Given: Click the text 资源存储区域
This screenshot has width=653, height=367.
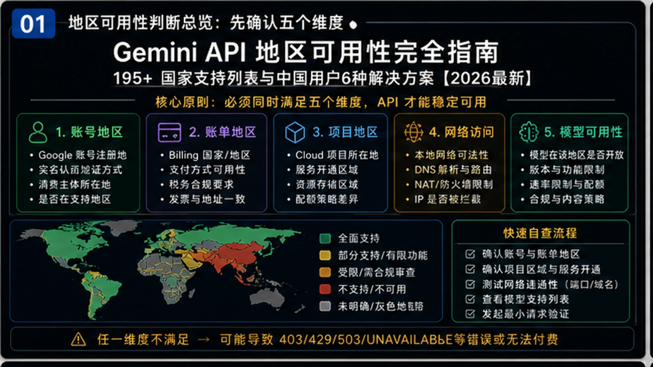Looking at the screenshot, I should (327, 184).
